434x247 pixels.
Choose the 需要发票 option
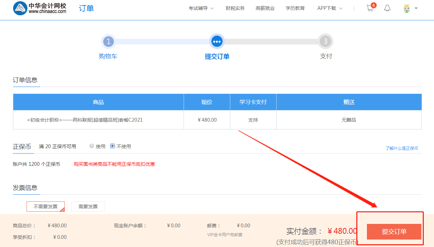(88, 207)
